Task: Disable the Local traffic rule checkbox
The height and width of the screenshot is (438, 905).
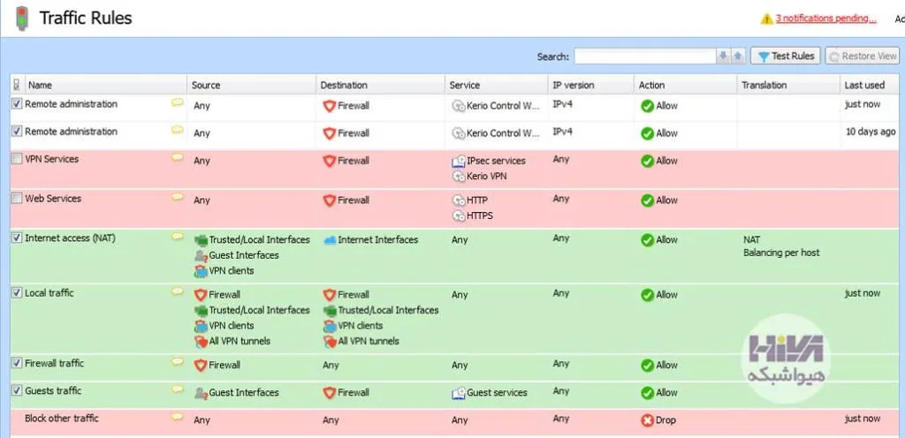Action: (18, 293)
